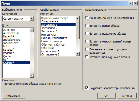Check Вставить номер абзаца option
Image resolution: width=139 pixels, height=101 pixels.
(x=87, y=26)
